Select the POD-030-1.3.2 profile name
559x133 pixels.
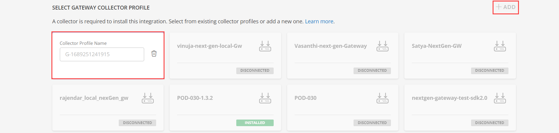click(x=195, y=98)
